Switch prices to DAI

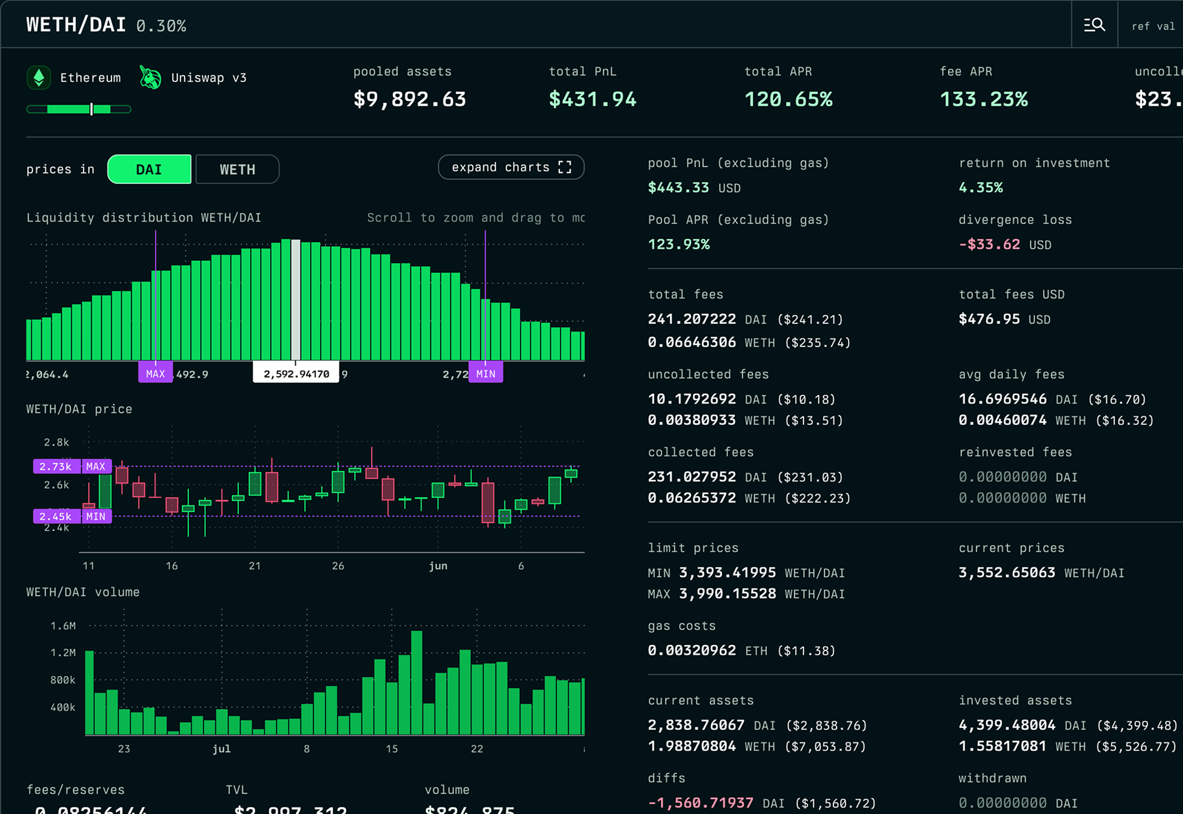(x=149, y=170)
